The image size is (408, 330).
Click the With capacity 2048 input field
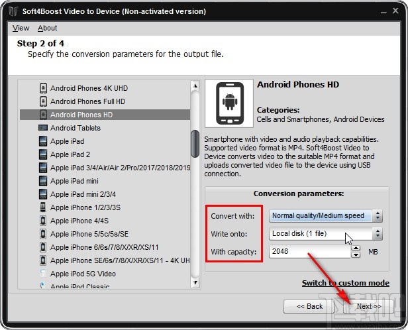[310, 251]
